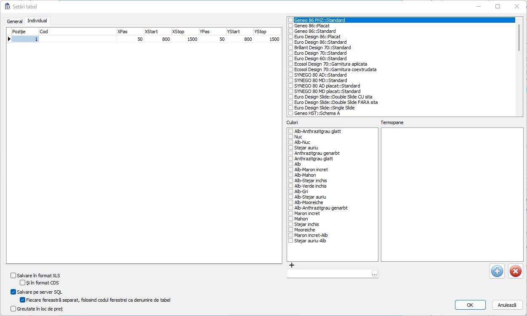The height and width of the screenshot is (316, 527).
Task: Switch to the General tab
Action: [15, 21]
